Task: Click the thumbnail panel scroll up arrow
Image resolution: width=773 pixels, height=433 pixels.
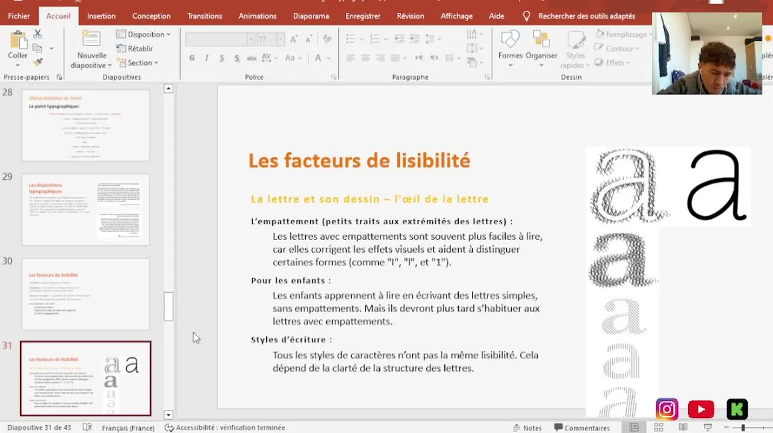Action: click(x=169, y=89)
